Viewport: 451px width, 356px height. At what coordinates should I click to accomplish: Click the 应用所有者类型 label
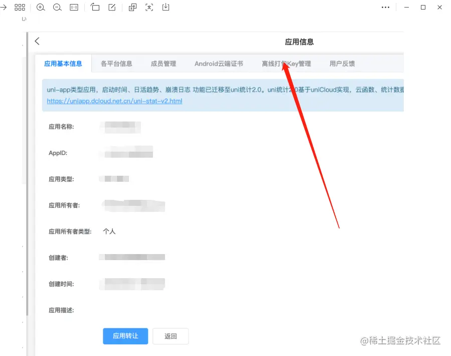pyautogui.click(x=70, y=231)
